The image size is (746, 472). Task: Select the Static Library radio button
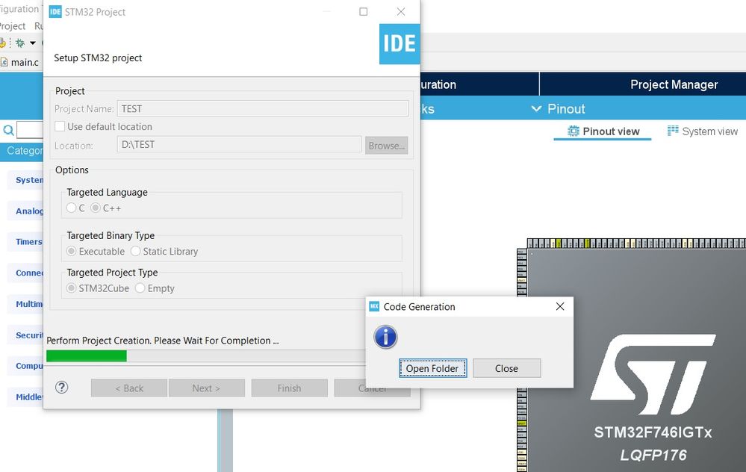click(136, 251)
